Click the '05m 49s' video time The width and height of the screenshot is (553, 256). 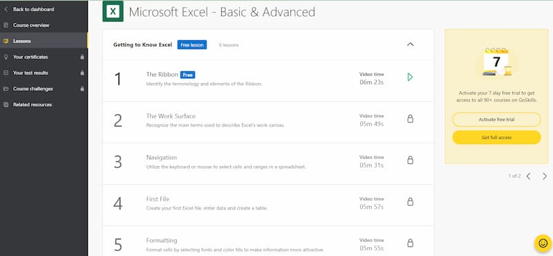[371, 124]
